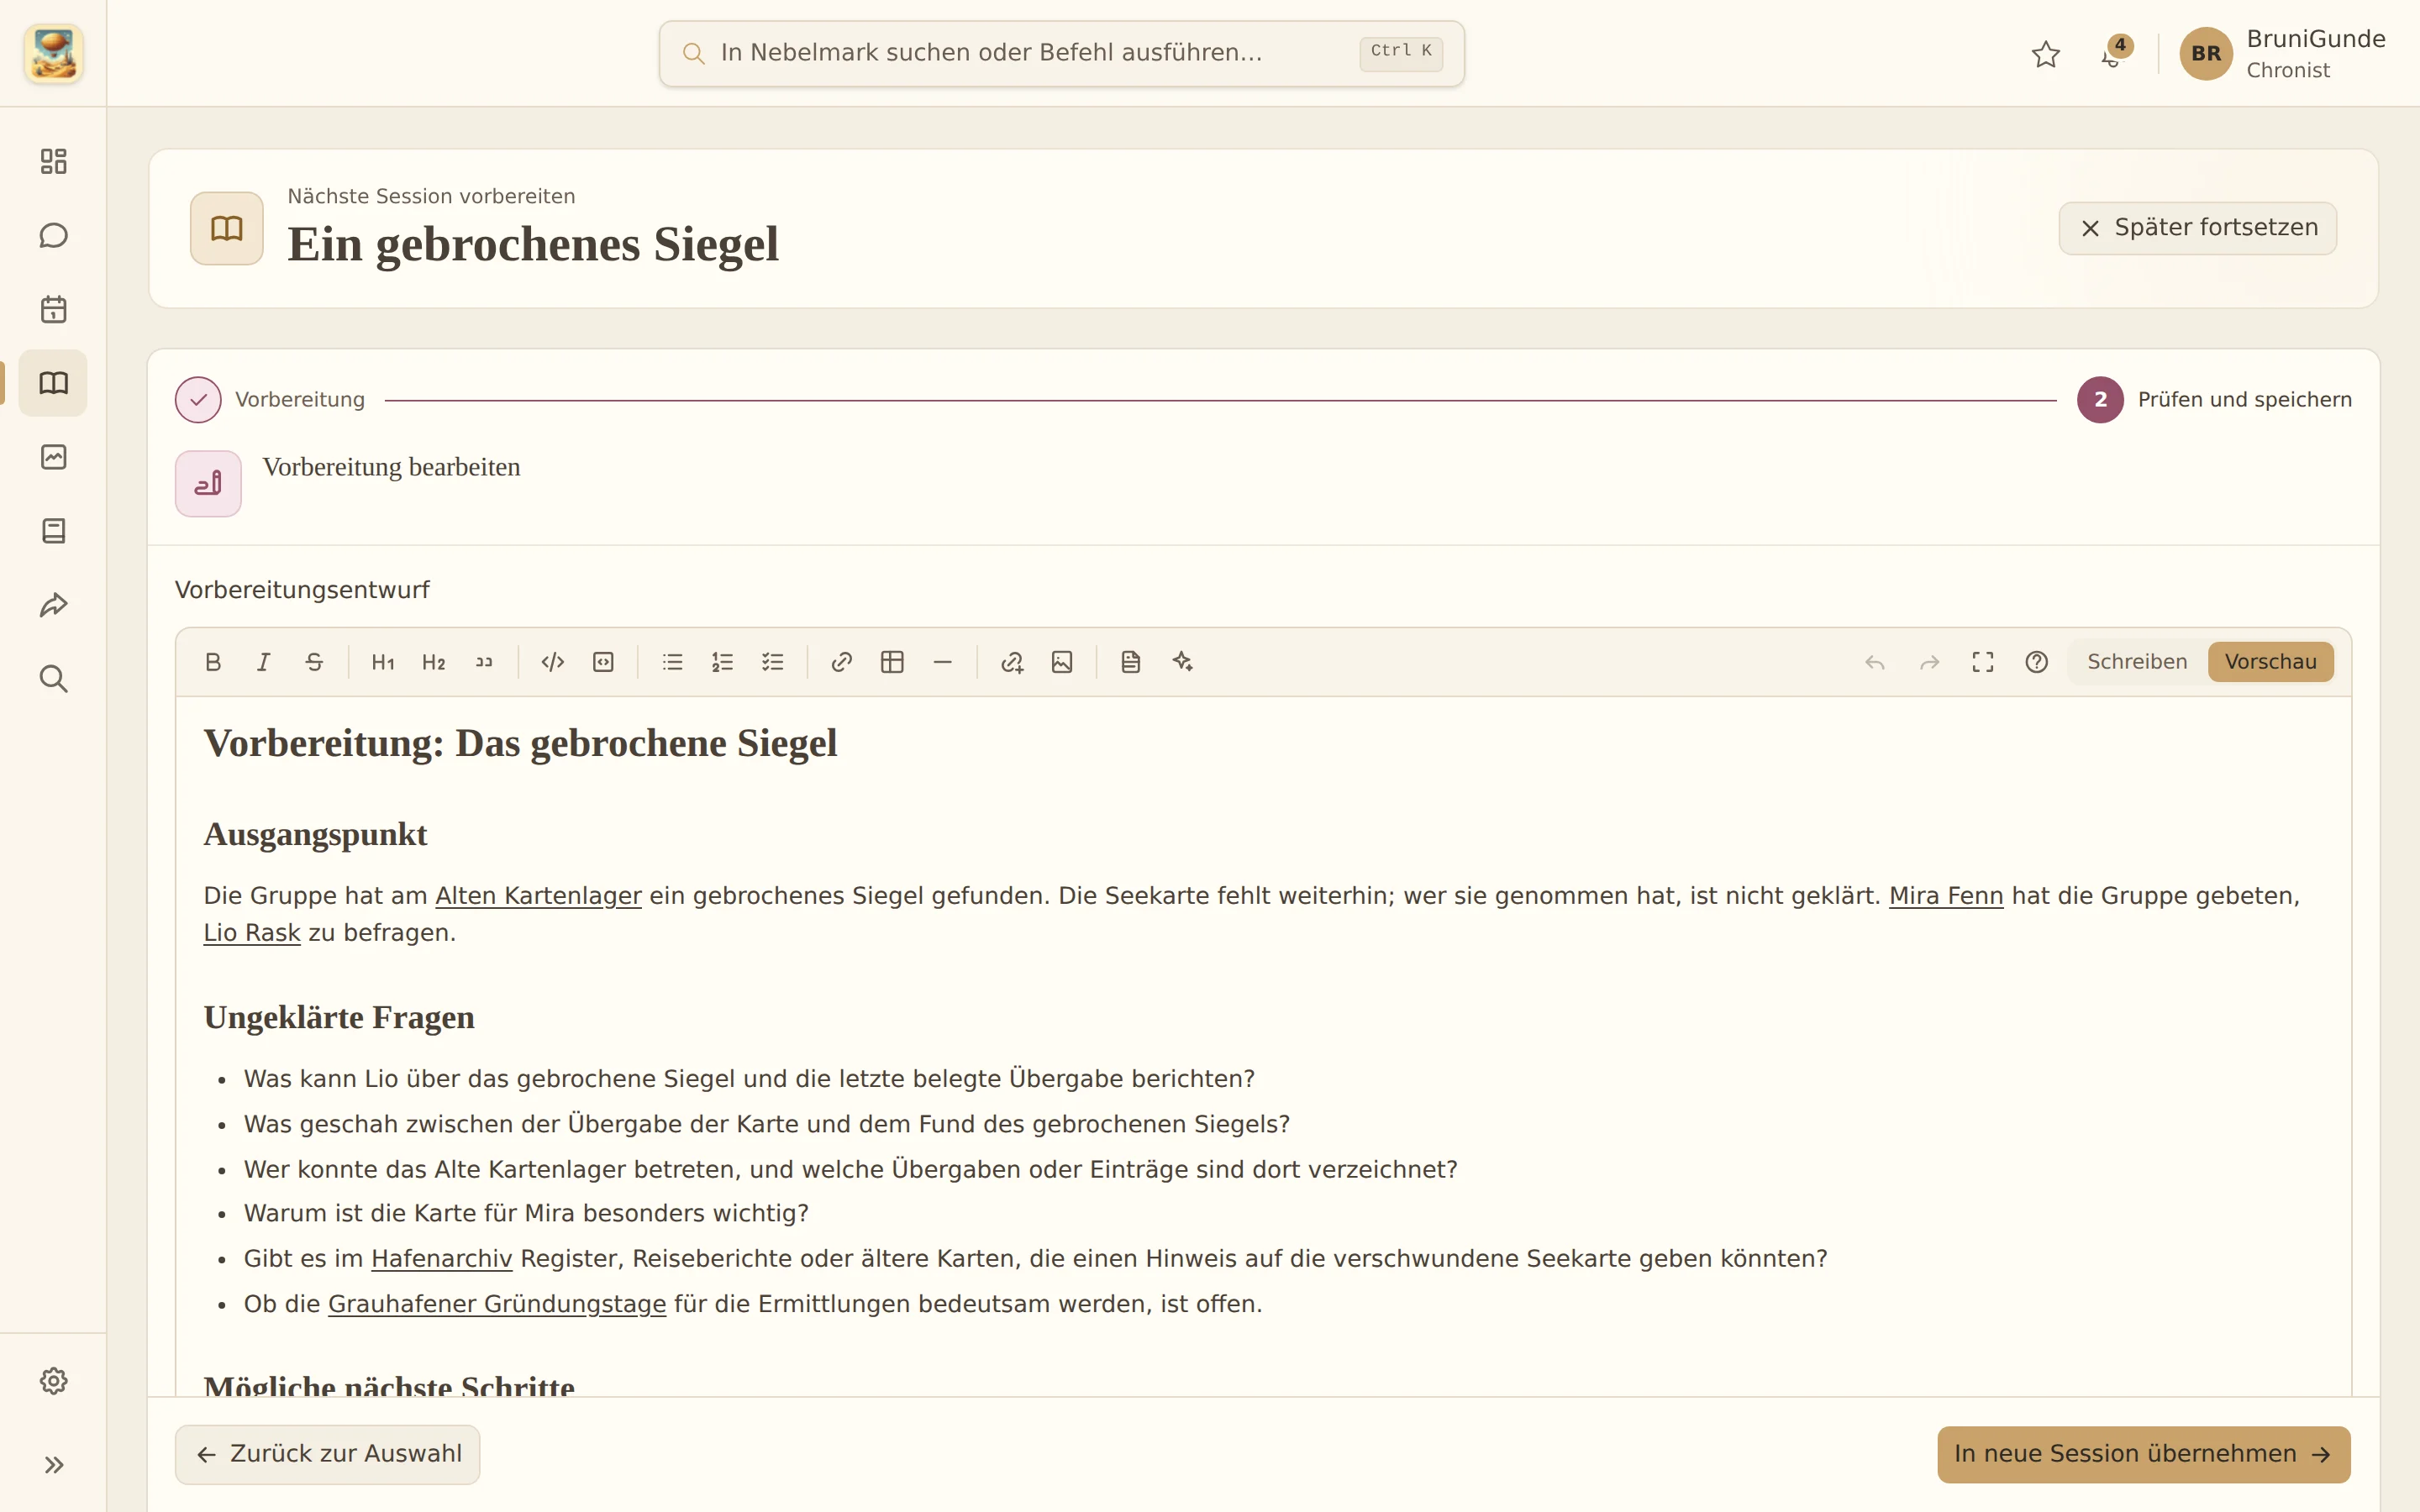Insert a wiki reference link
2420x1512 pixels.
[1012, 662]
